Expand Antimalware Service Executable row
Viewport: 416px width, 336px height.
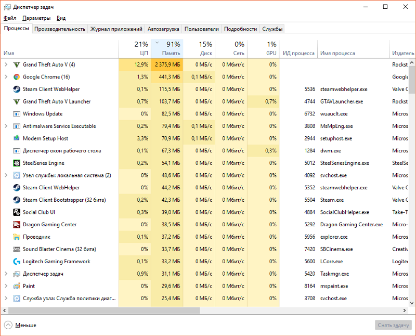[6, 126]
